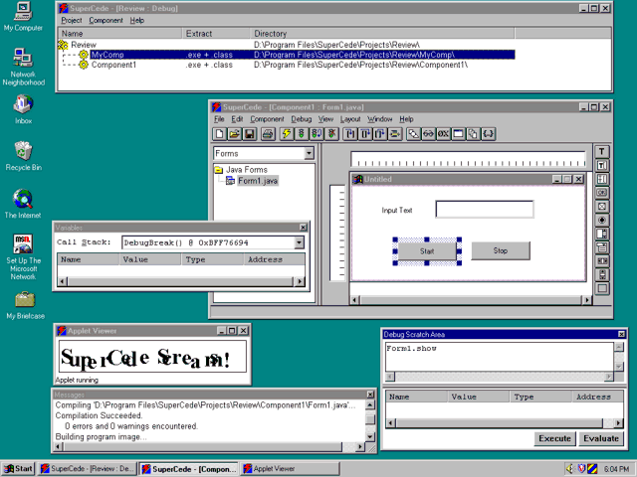This screenshot has width=637, height=477.
Task: Click the 0X hexadecimal display icon
Action: (x=443, y=134)
